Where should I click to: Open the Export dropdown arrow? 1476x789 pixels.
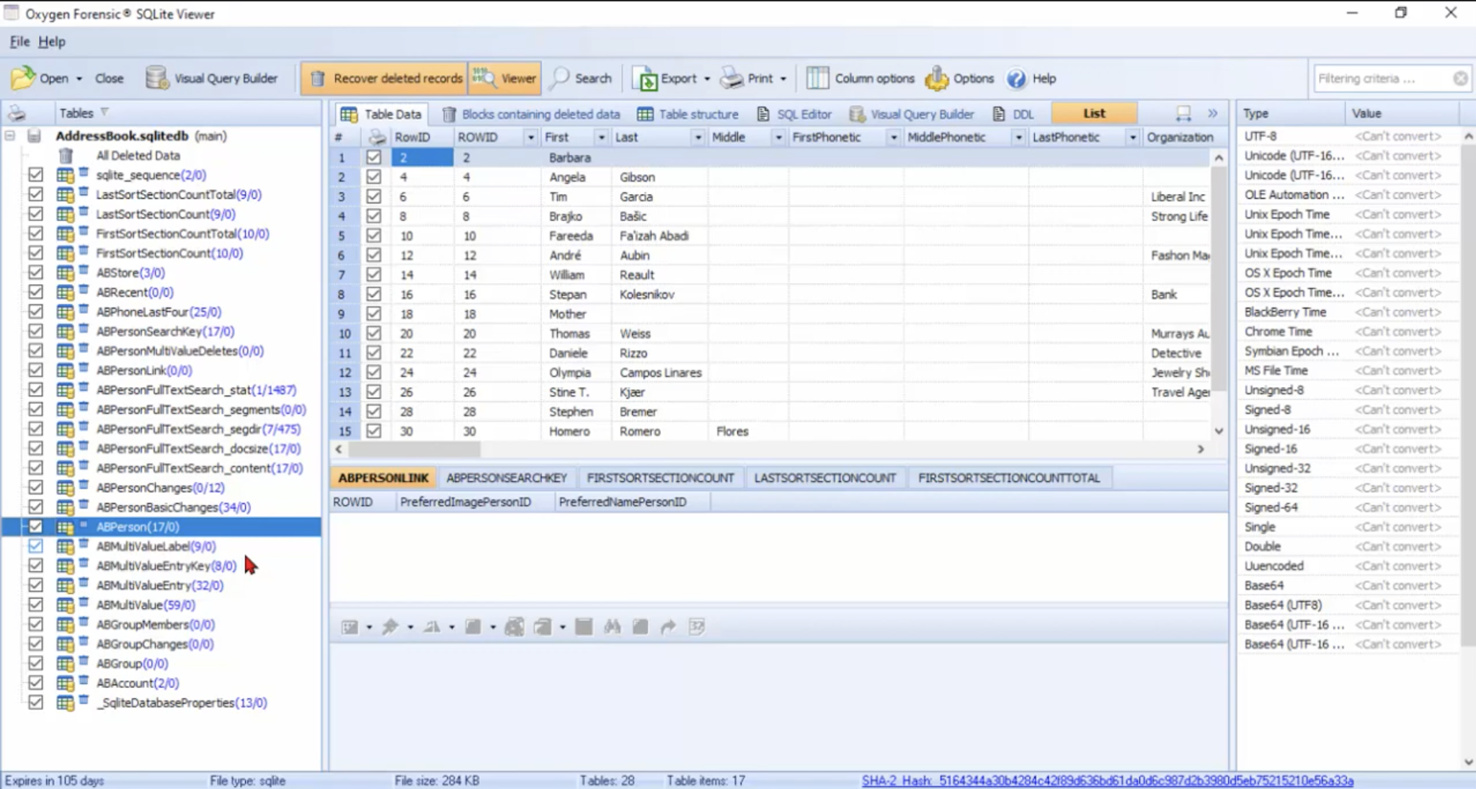point(707,79)
